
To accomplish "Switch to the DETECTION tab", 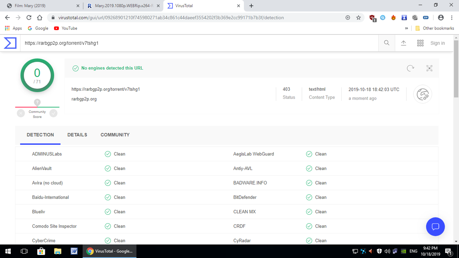I will (x=40, y=135).
